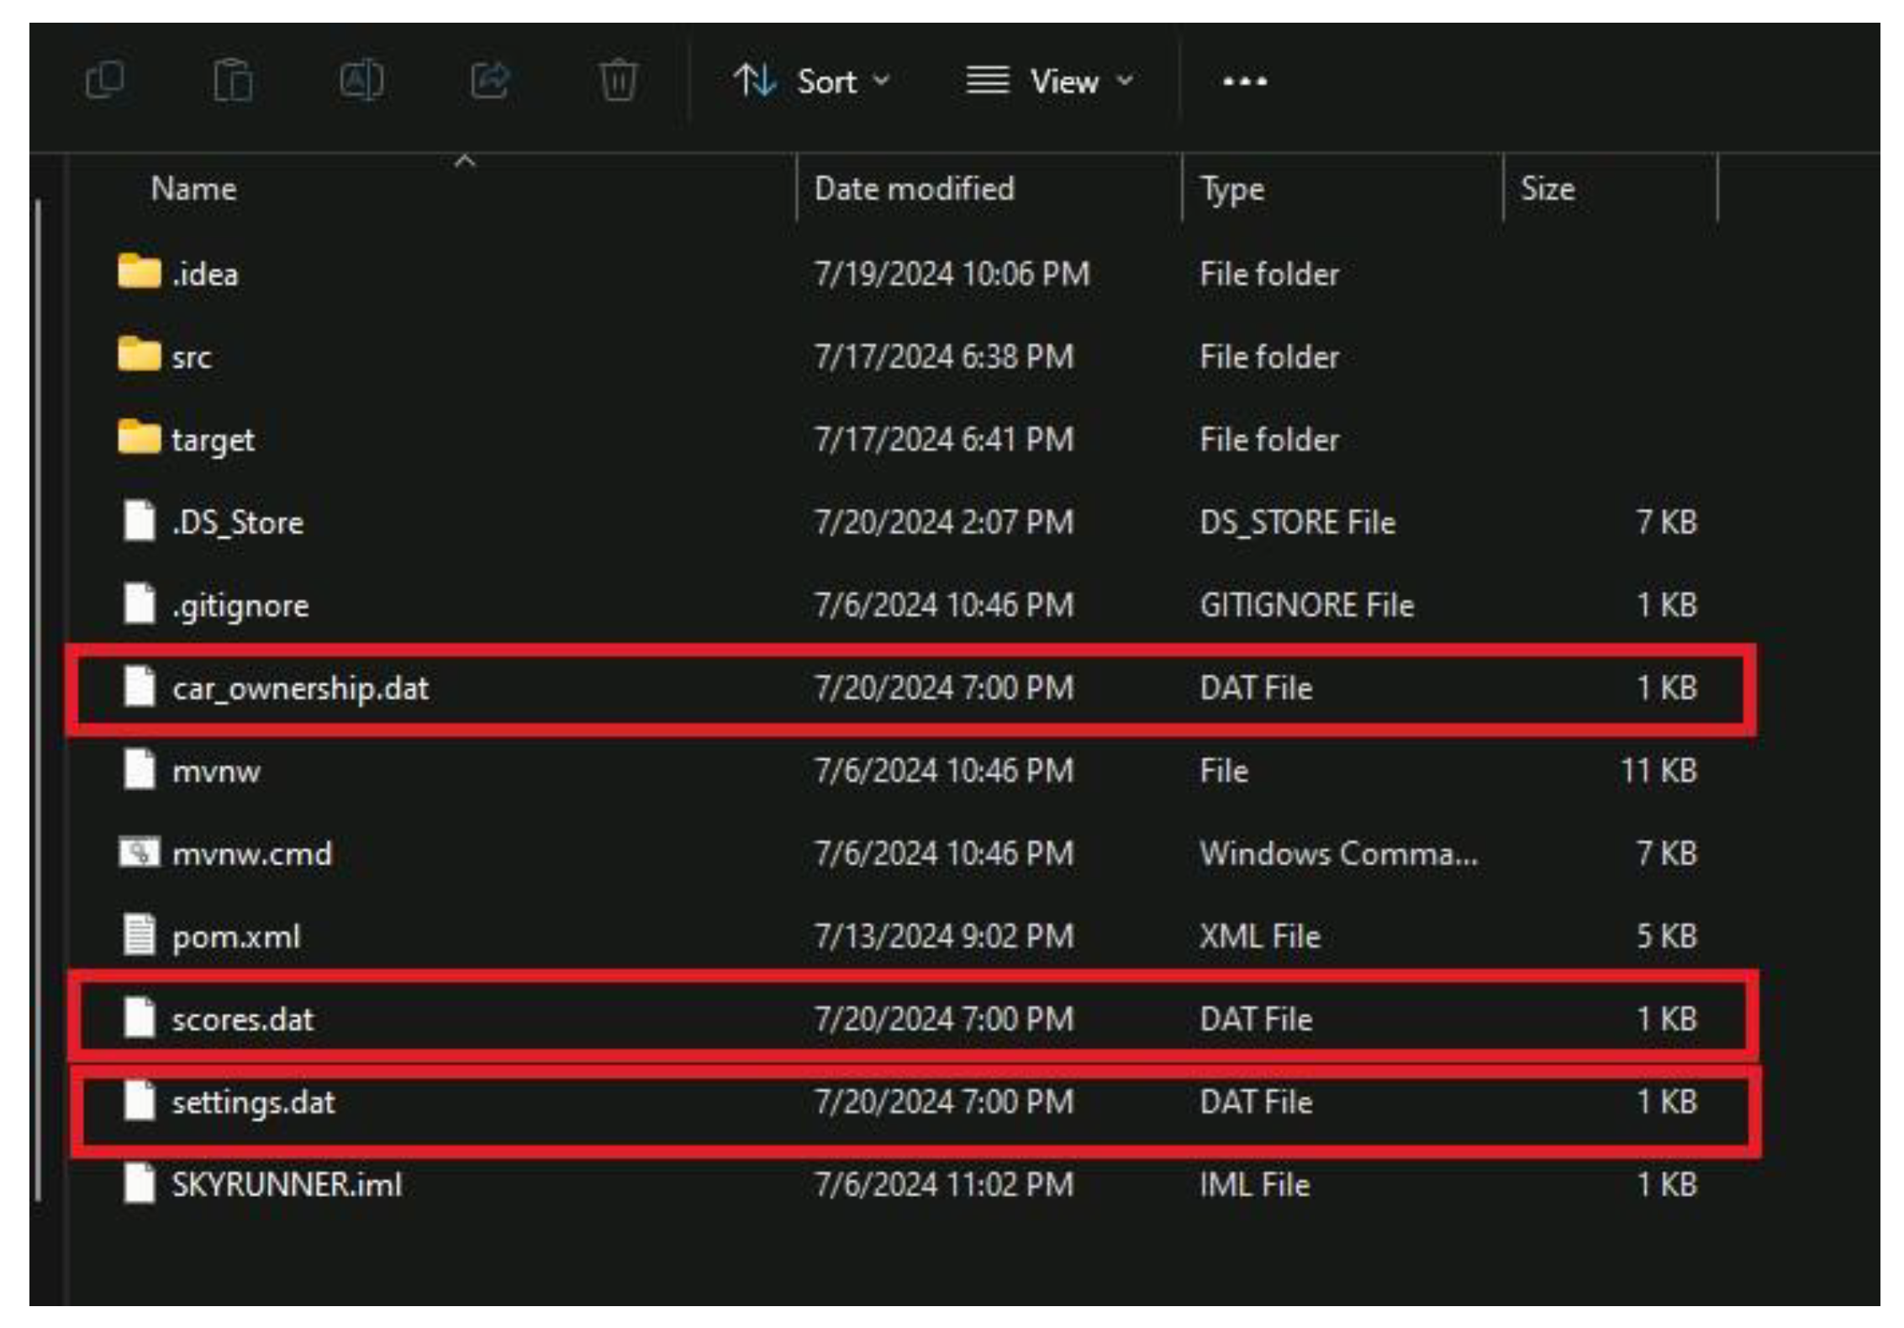The image size is (1904, 1328).
Task: Sort by the Date modified column header
Action: 914,189
